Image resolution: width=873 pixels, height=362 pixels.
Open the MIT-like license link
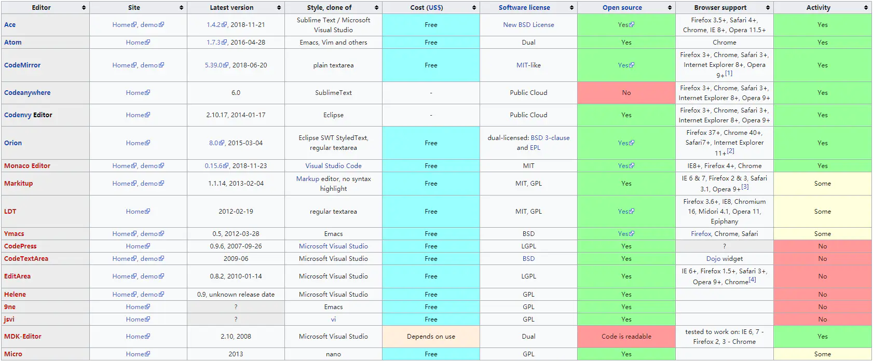pyautogui.click(x=522, y=65)
